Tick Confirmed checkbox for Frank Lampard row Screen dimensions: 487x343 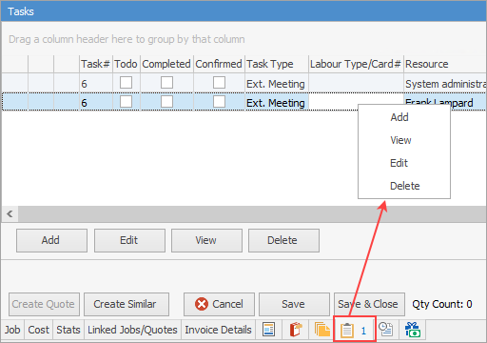(x=219, y=102)
